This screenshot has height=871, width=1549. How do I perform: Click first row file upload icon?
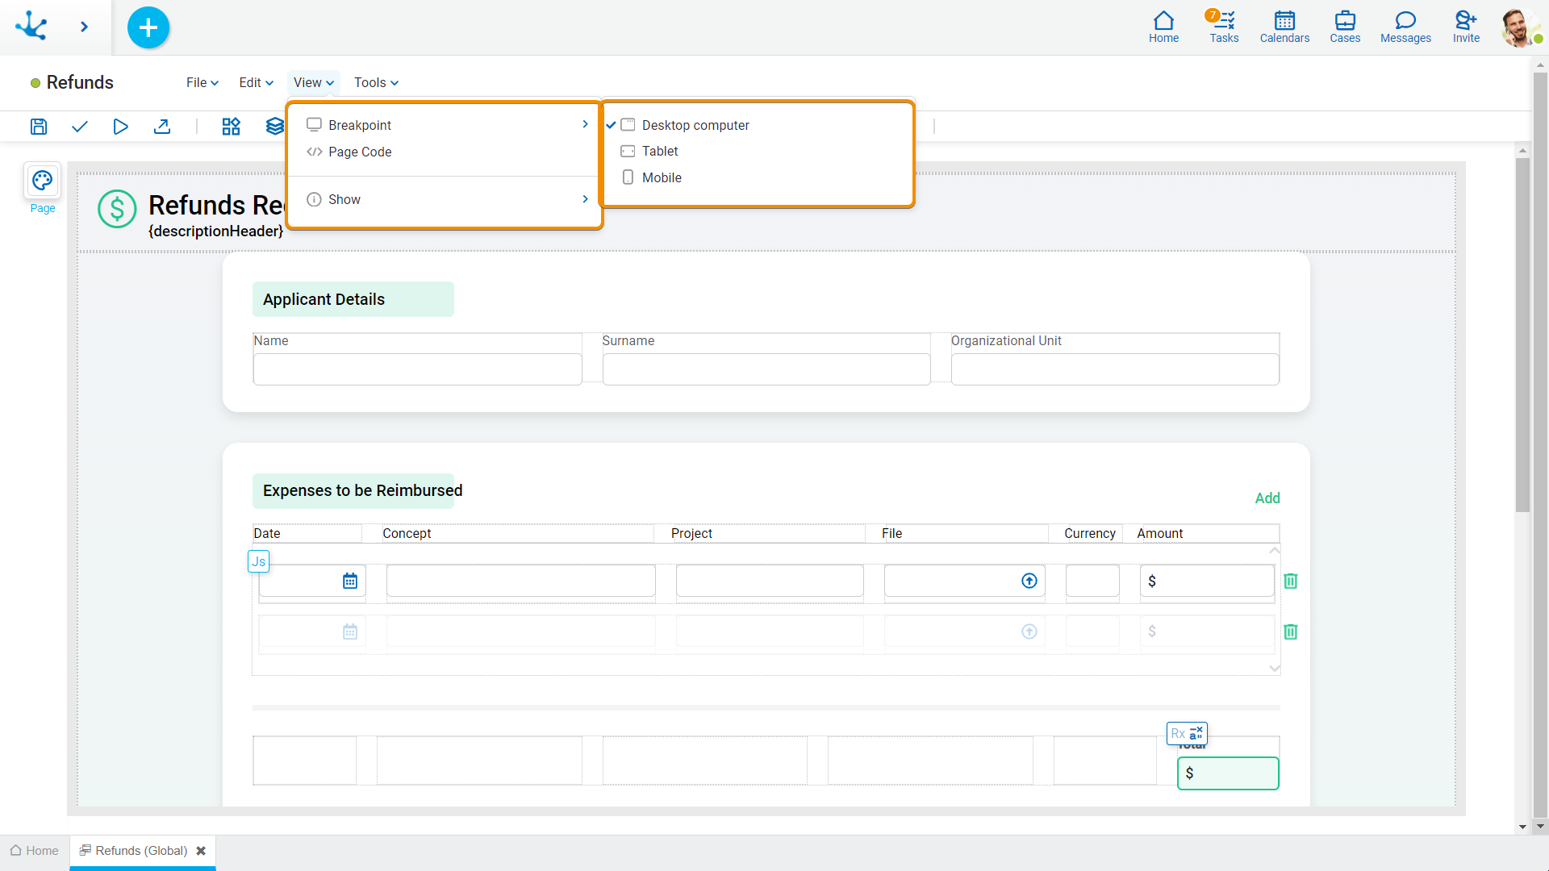pyautogui.click(x=1029, y=581)
